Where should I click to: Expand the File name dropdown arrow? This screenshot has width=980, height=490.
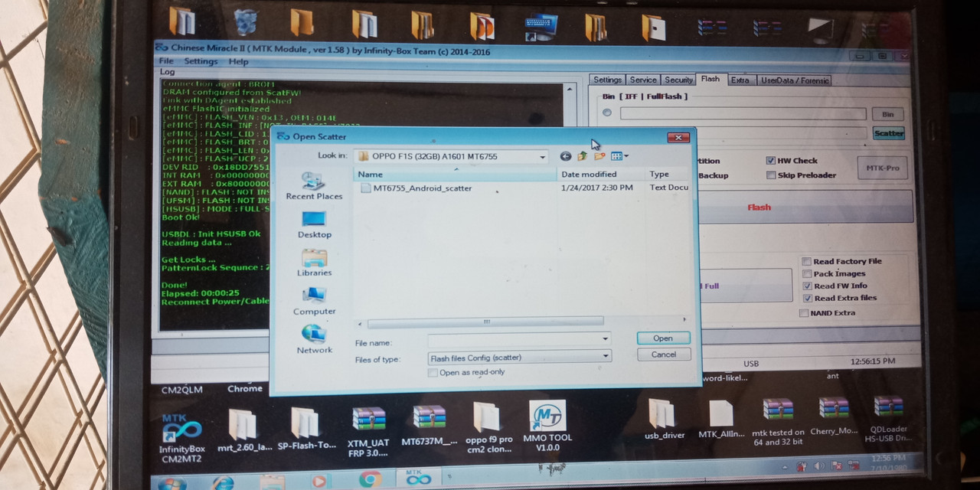pos(606,338)
